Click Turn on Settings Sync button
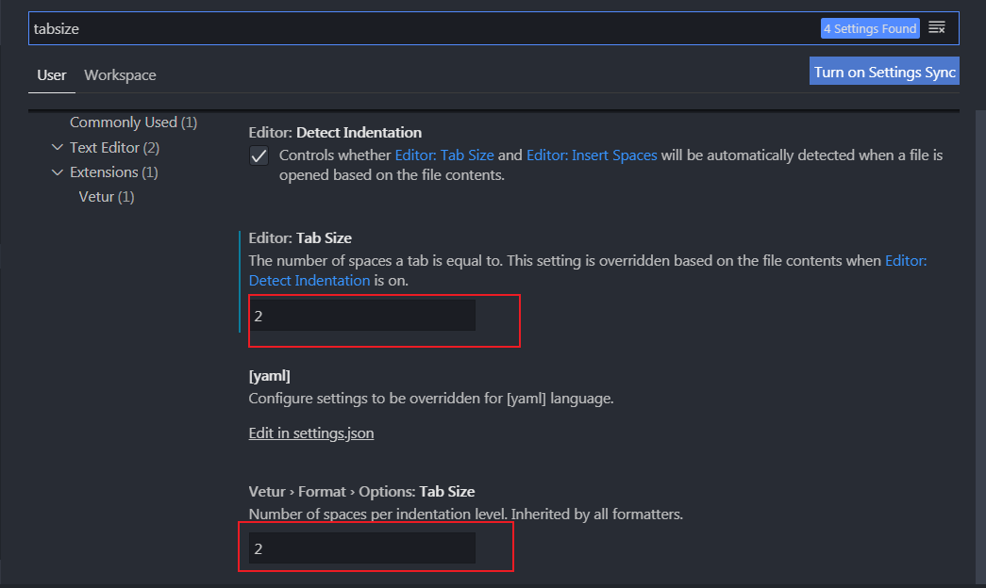Image resolution: width=986 pixels, height=588 pixels. [884, 71]
